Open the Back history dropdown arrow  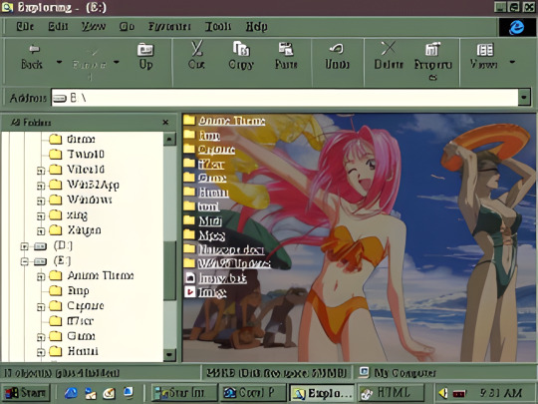(59, 62)
